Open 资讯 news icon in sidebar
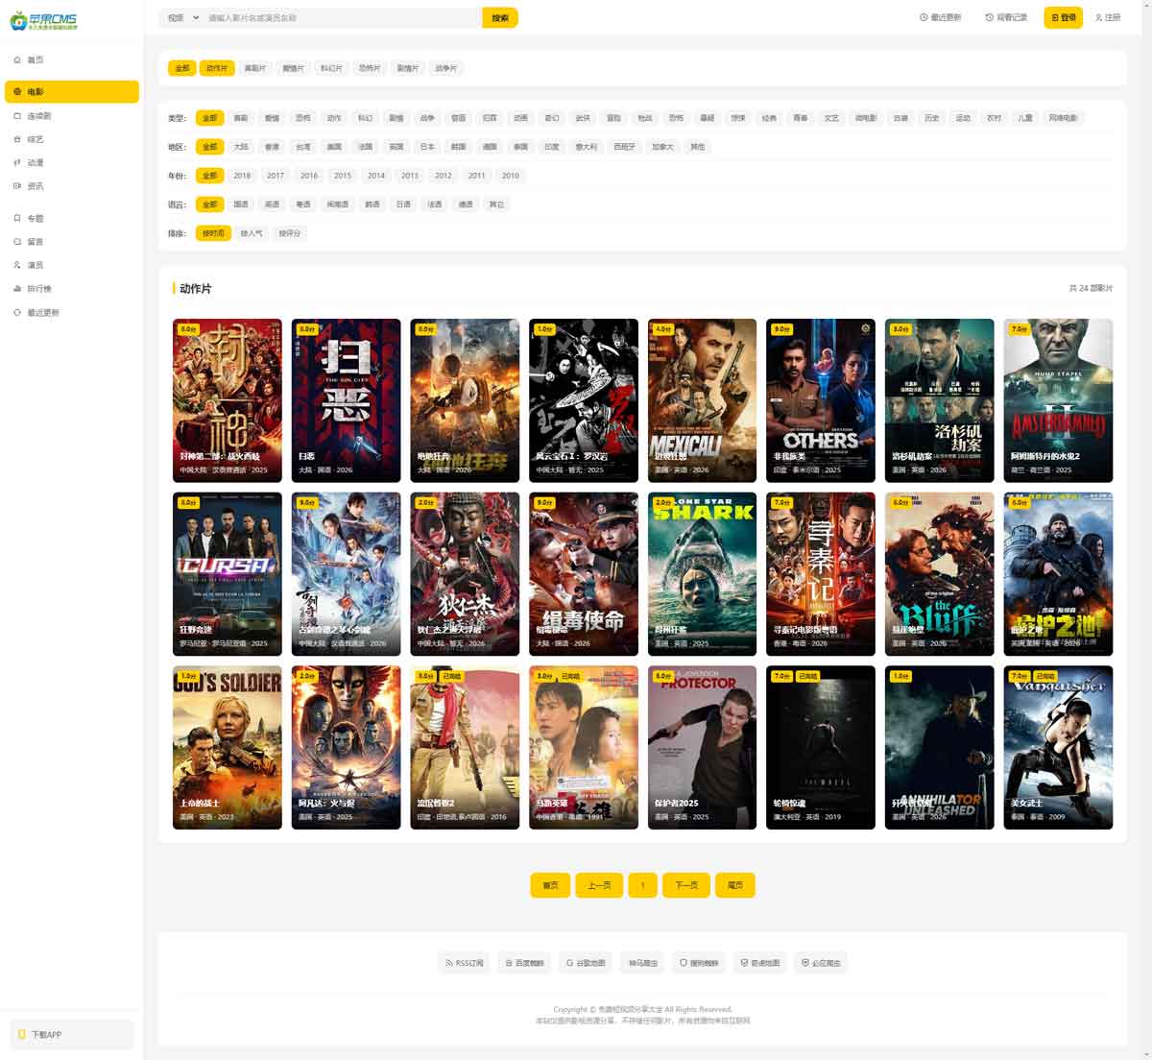The image size is (1152, 1060). tap(17, 186)
